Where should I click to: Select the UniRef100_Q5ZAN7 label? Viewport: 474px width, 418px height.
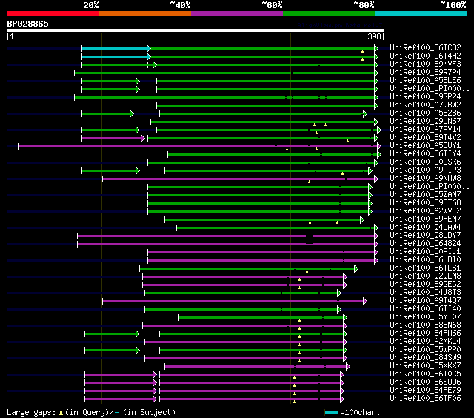click(425, 195)
